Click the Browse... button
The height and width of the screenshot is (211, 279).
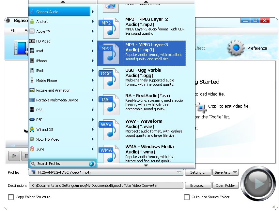coord(198,185)
